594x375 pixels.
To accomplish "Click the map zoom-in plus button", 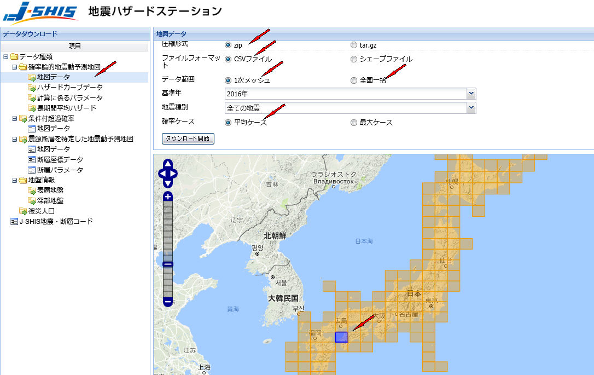I will point(168,197).
